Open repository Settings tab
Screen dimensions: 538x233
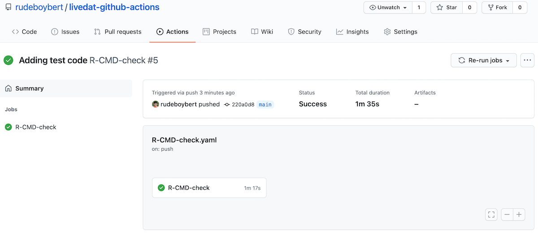pyautogui.click(x=400, y=32)
